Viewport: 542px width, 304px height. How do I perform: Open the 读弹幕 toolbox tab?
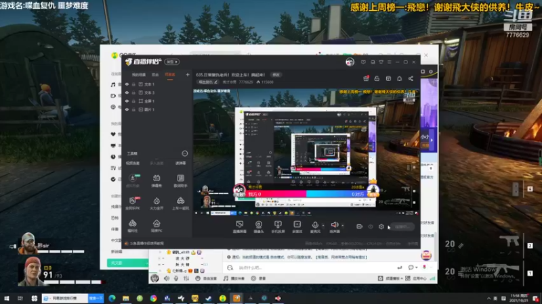(180, 163)
